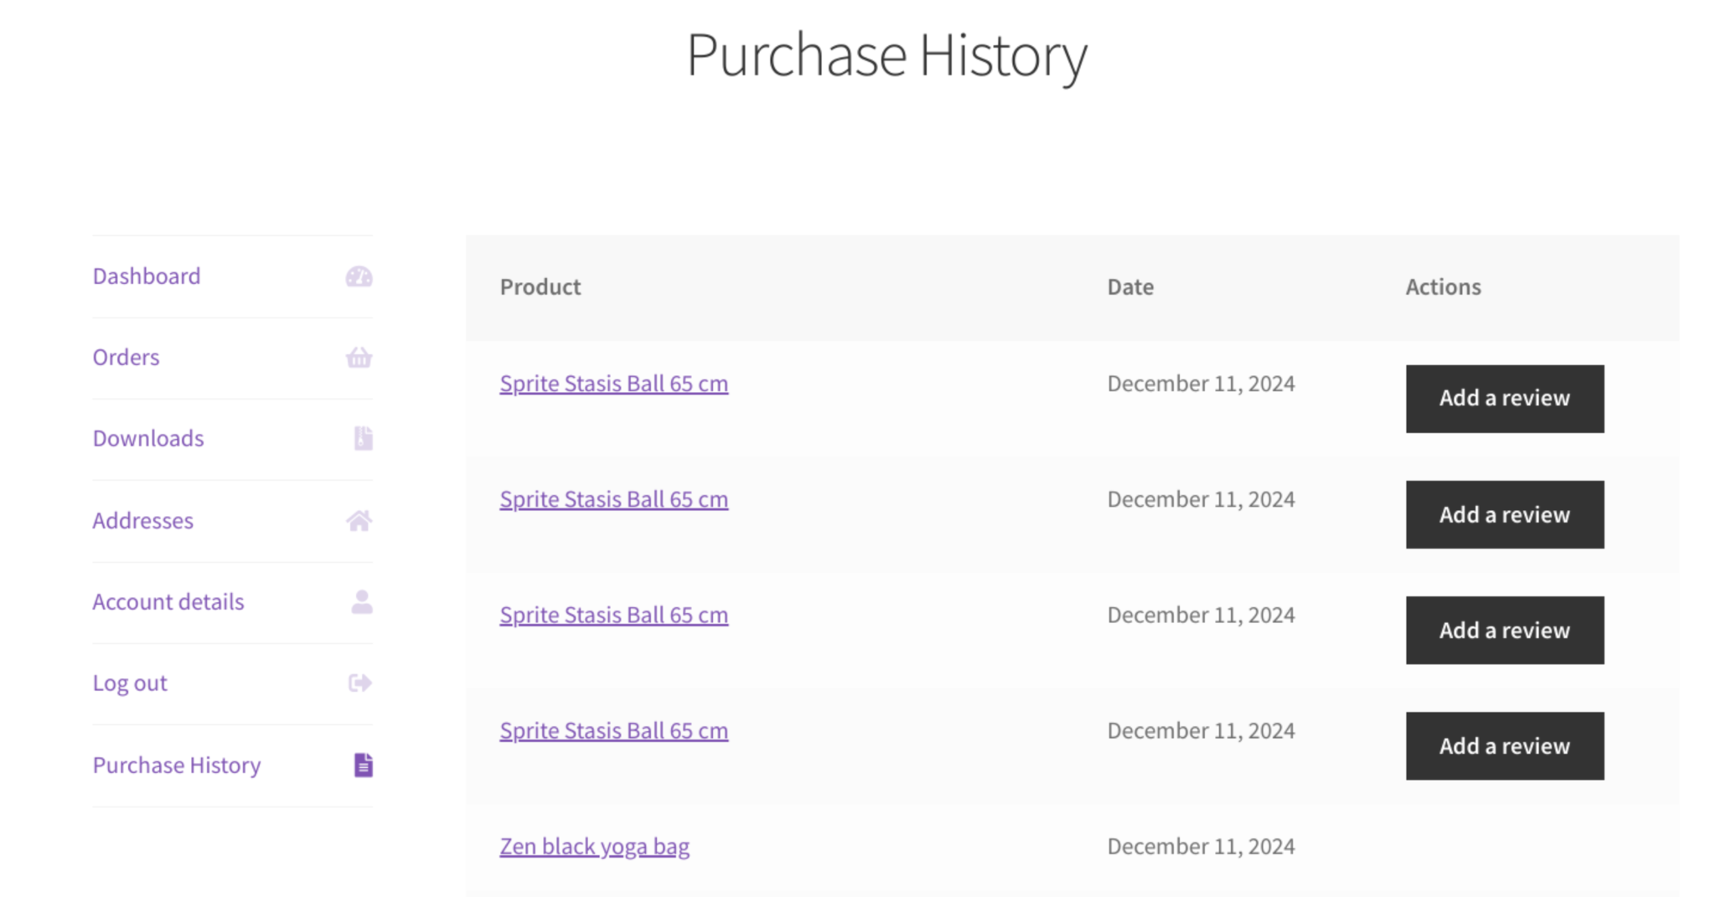
Task: Click the Log out arrow icon
Action: click(x=359, y=683)
